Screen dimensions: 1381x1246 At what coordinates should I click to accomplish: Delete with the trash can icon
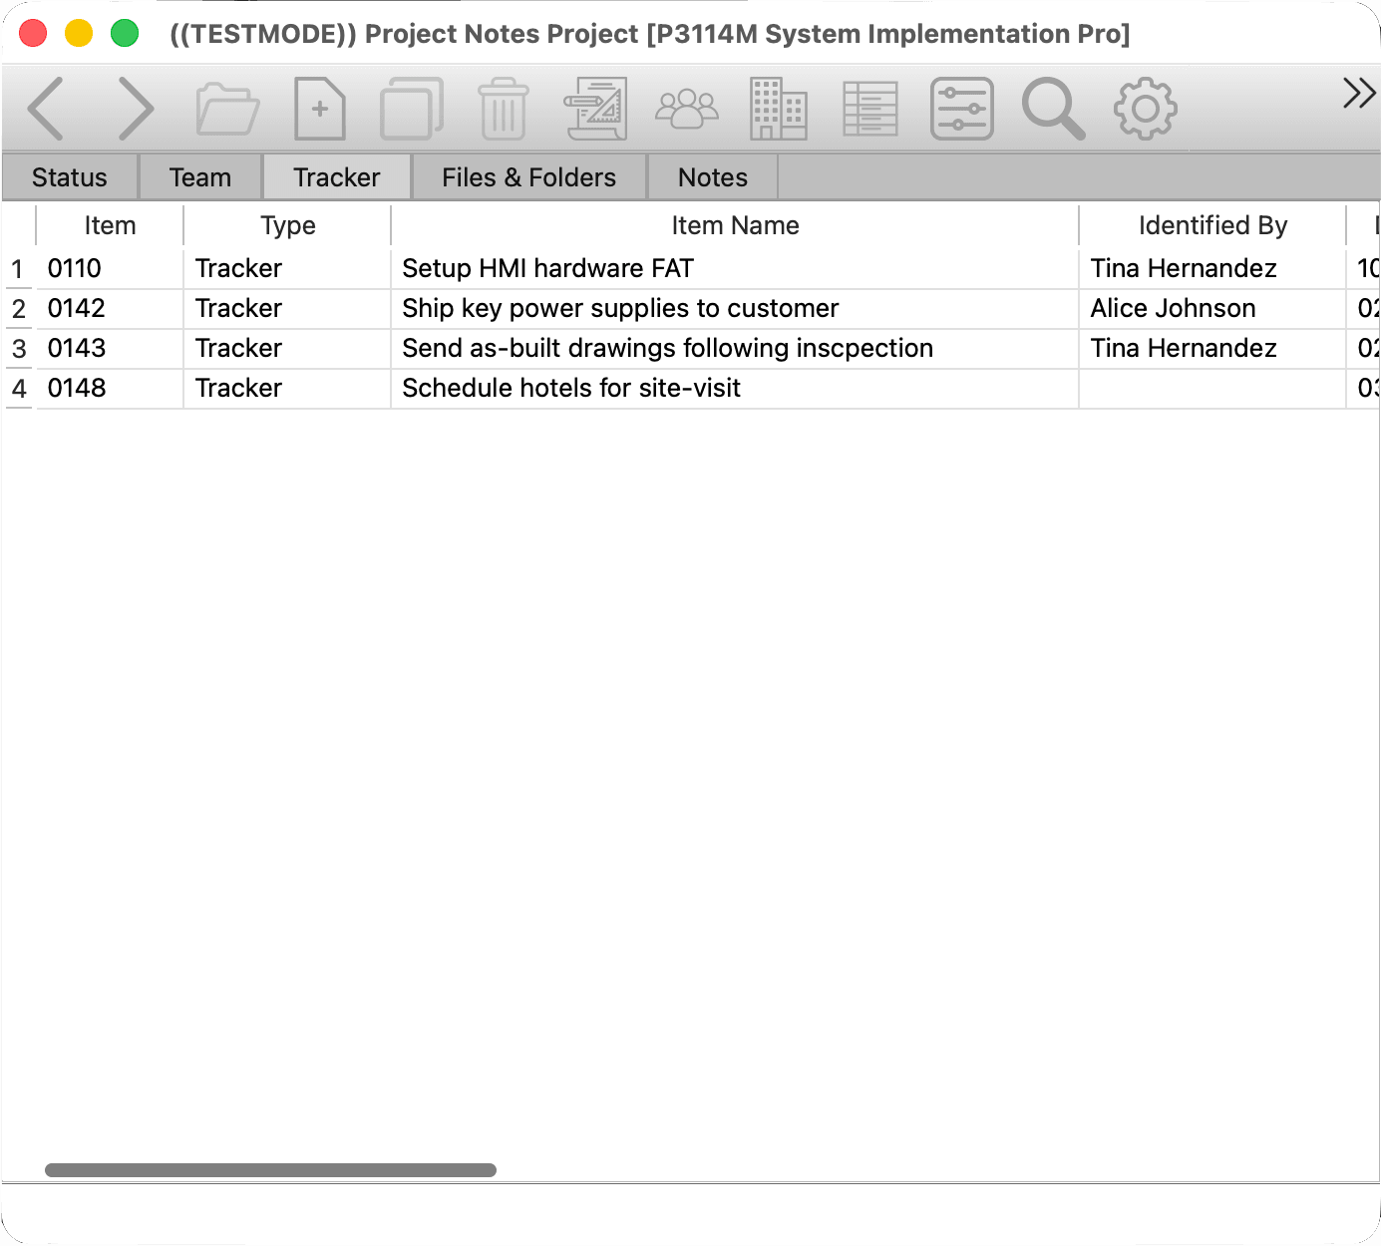[504, 109]
